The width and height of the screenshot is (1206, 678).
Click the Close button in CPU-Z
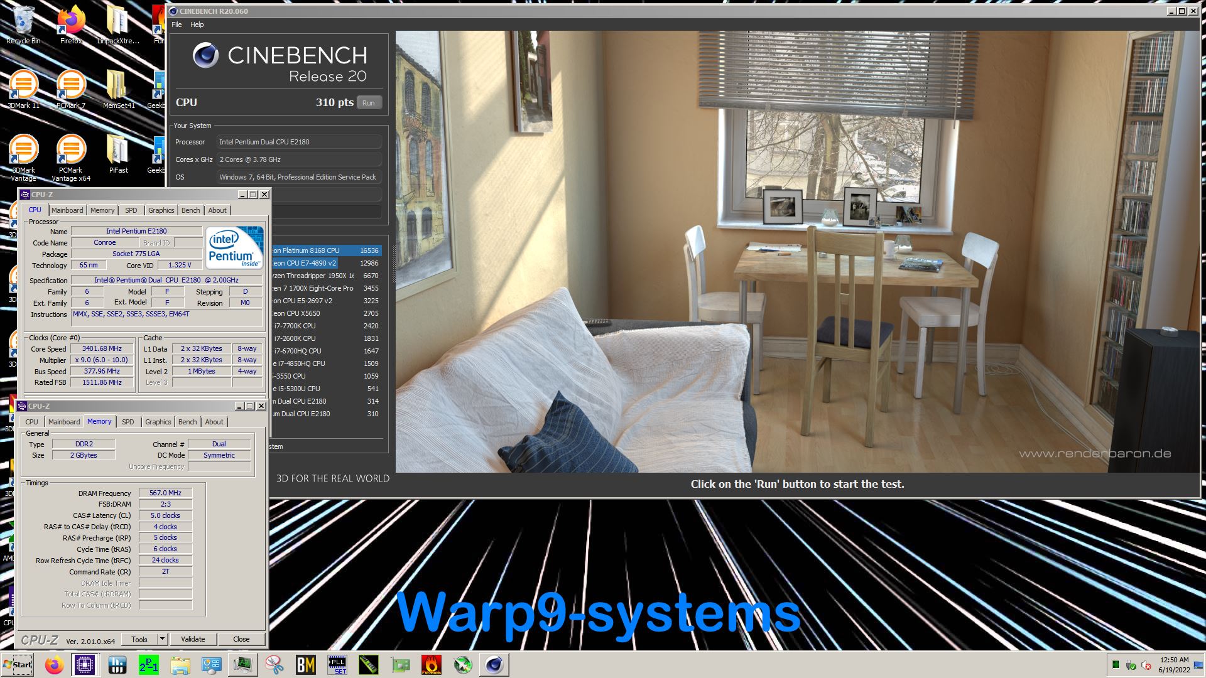point(241,639)
